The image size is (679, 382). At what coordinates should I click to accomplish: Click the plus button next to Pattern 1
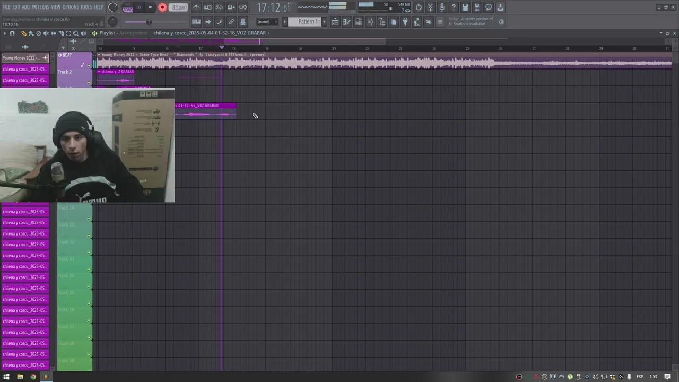(324, 22)
